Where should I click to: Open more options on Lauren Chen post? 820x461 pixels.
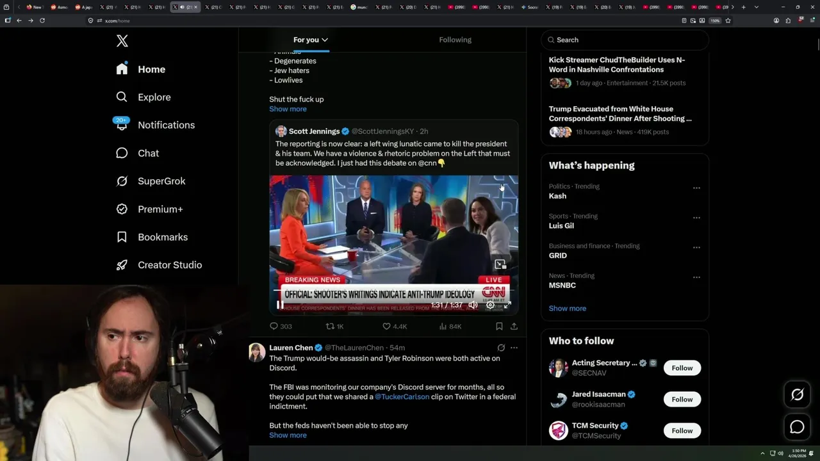pos(514,348)
